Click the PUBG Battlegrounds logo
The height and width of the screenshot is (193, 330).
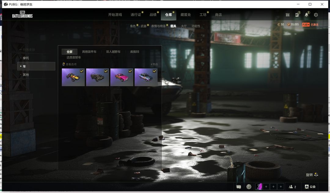(22, 14)
